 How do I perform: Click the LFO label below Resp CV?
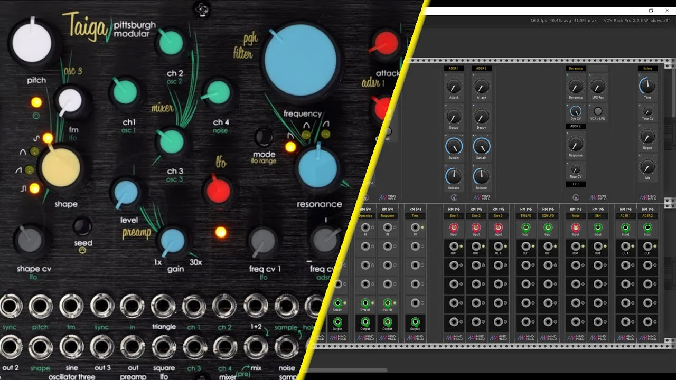576,184
